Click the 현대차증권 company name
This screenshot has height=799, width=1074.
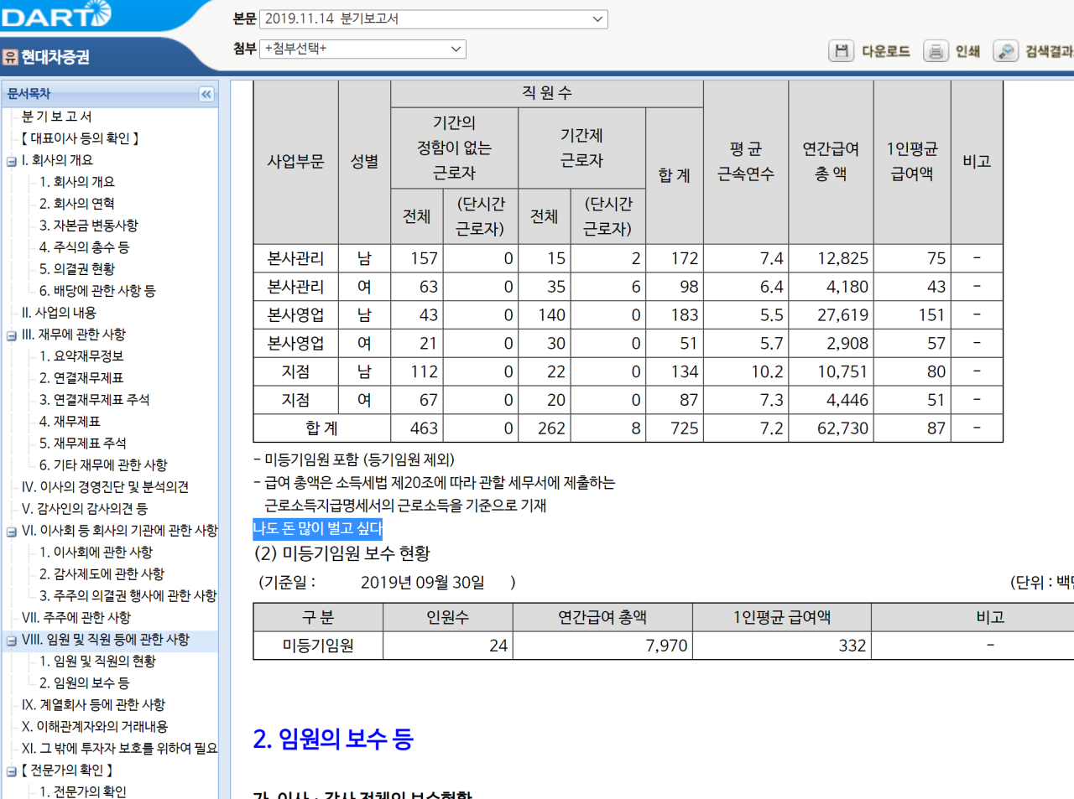tap(55, 57)
